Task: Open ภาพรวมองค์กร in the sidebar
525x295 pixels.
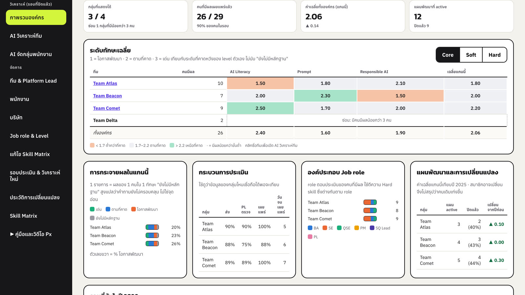Action: click(x=36, y=17)
